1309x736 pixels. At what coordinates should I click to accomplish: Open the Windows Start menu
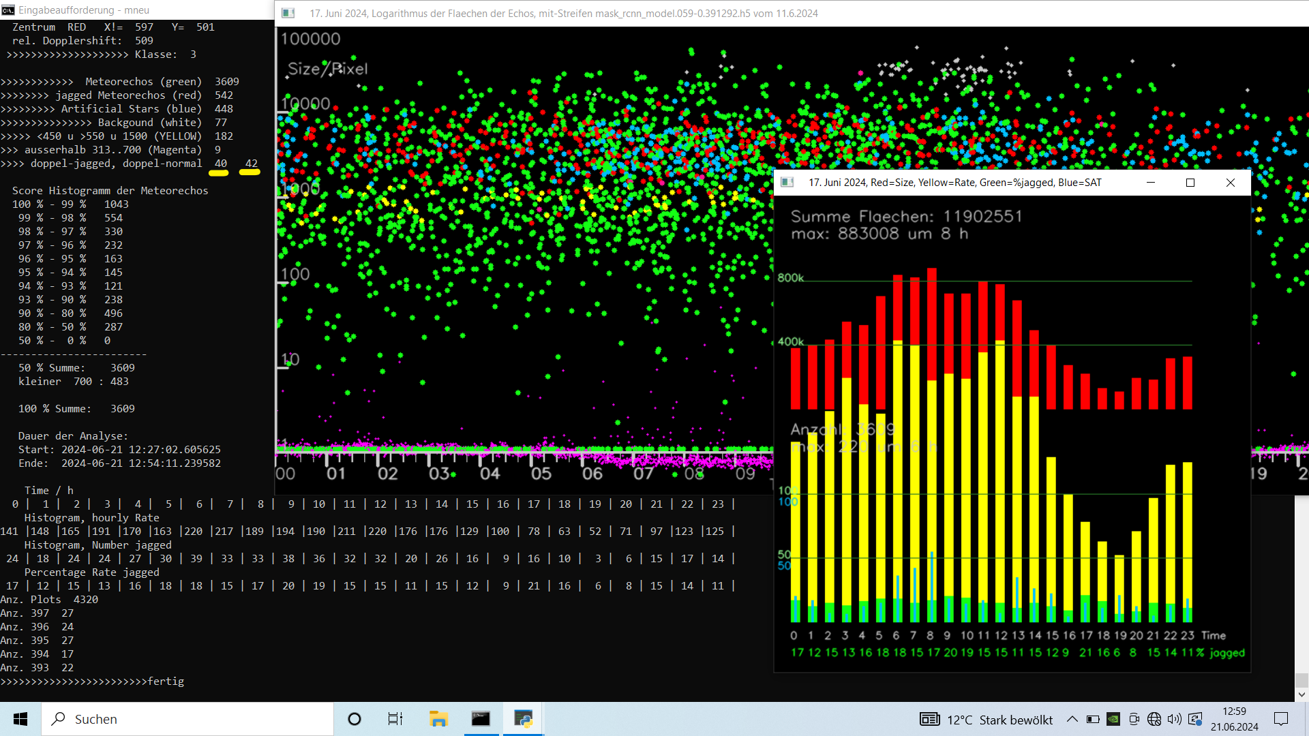coord(20,719)
